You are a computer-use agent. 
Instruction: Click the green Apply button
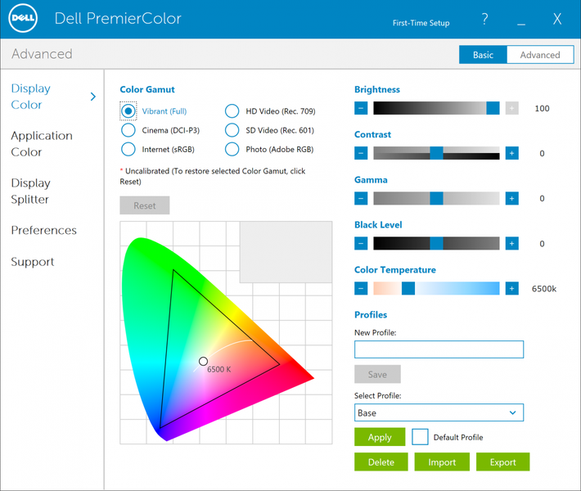[x=380, y=437]
